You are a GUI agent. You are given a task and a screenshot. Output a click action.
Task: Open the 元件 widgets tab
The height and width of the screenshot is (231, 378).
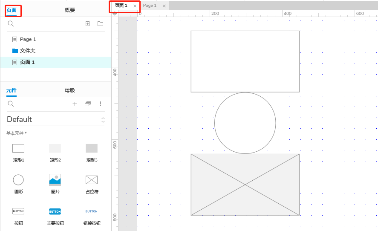[x=12, y=90]
